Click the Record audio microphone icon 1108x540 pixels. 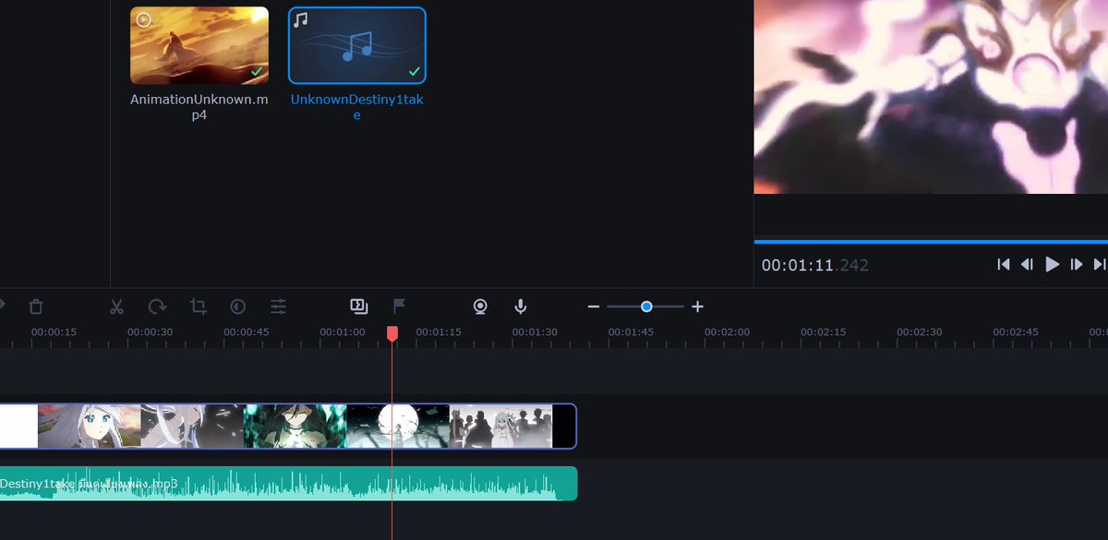521,306
